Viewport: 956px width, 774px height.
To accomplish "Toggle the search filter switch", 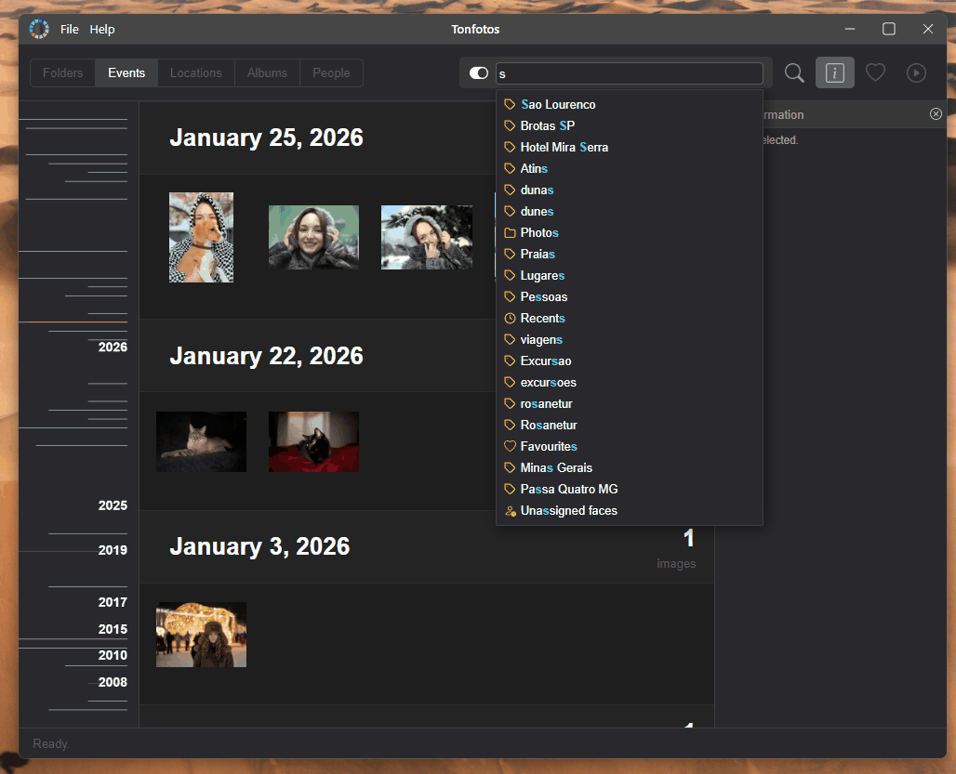I will 479,73.
